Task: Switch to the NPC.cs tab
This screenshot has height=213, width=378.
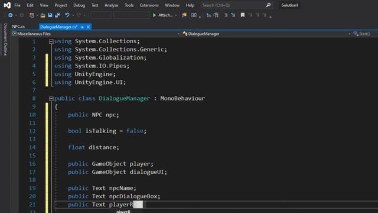Action: tap(18, 27)
